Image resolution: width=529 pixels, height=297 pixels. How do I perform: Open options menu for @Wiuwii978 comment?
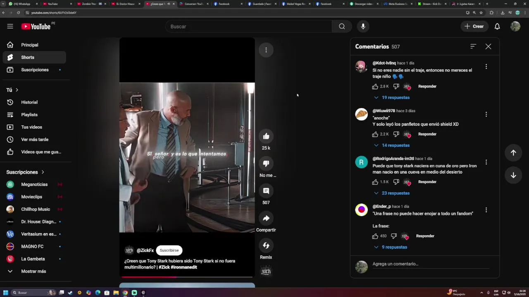click(486, 114)
